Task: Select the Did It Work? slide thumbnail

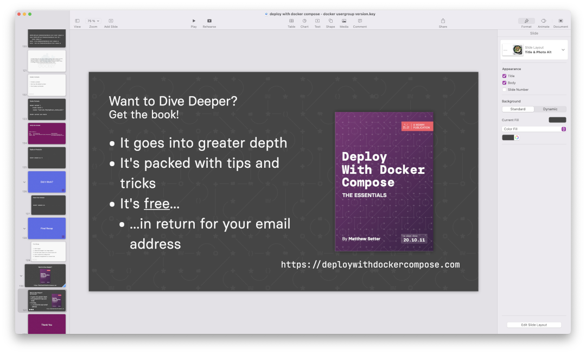Action: pyautogui.click(x=47, y=182)
